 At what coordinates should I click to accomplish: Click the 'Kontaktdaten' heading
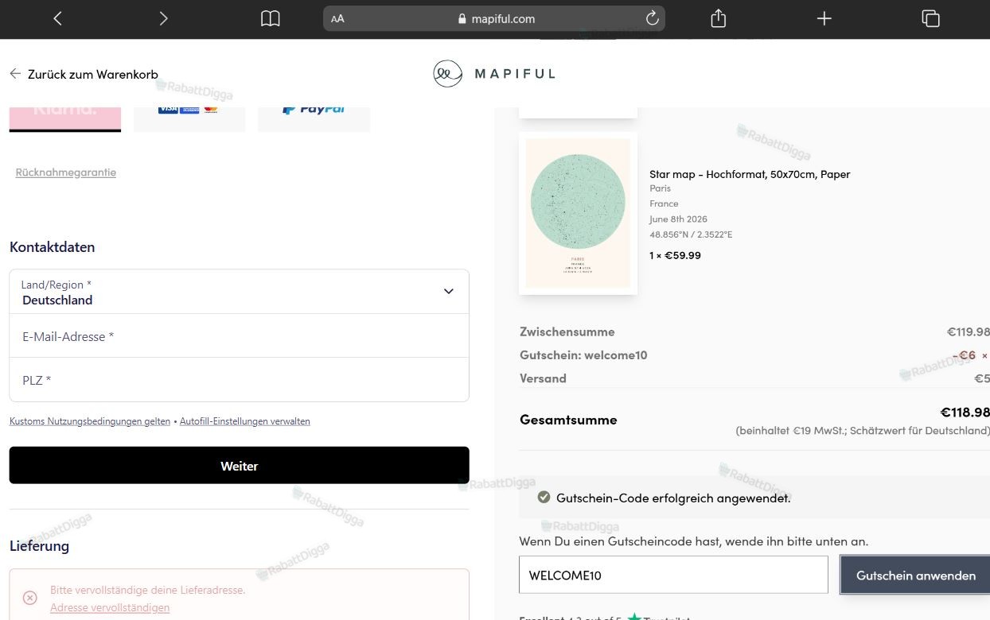tap(52, 247)
